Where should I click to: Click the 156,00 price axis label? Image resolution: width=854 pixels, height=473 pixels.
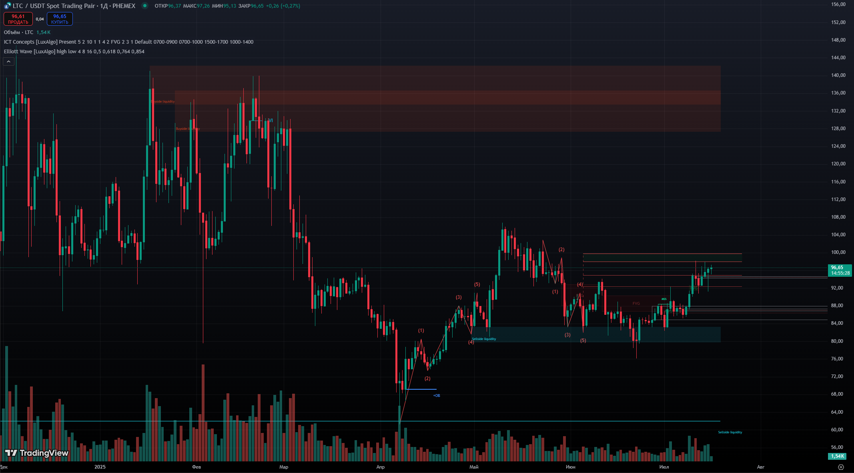pyautogui.click(x=838, y=4)
